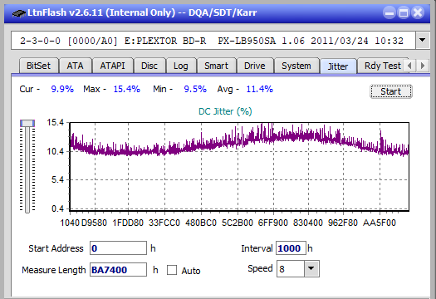This screenshot has height=299, width=436.
Task: Enable the Auto checkbox
Action: [x=172, y=270]
